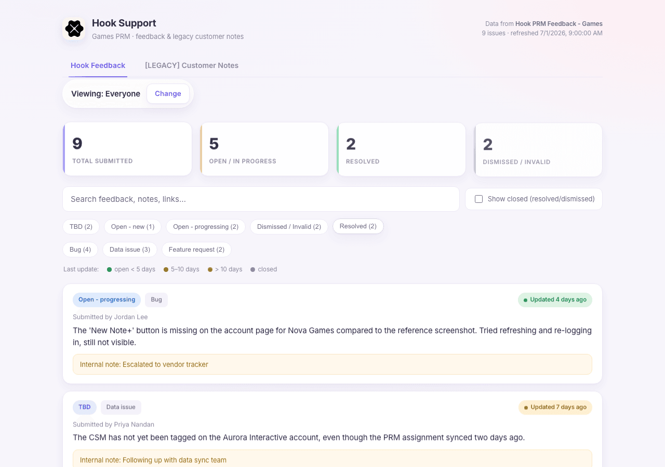The image size is (665, 467).
Task: Enable the Show closed (resolved/dismissed) checkbox
Action: pos(479,199)
